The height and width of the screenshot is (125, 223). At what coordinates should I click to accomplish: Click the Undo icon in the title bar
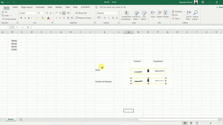pos(2,2)
